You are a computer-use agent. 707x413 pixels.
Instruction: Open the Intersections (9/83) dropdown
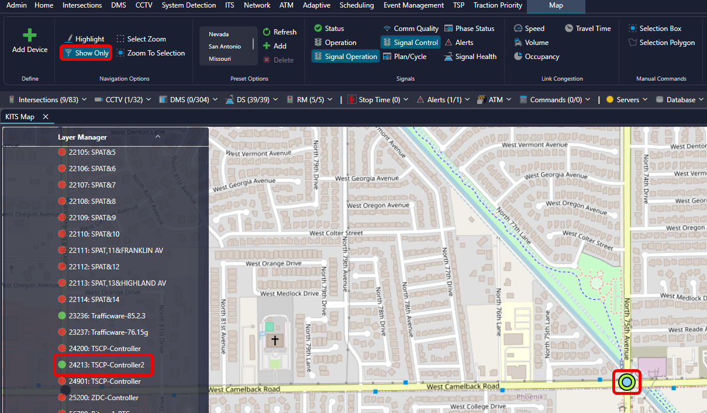[47, 100]
